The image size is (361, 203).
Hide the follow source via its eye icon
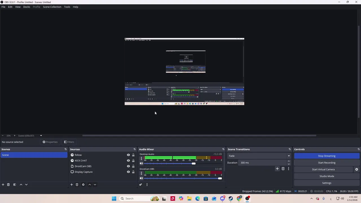128,155
